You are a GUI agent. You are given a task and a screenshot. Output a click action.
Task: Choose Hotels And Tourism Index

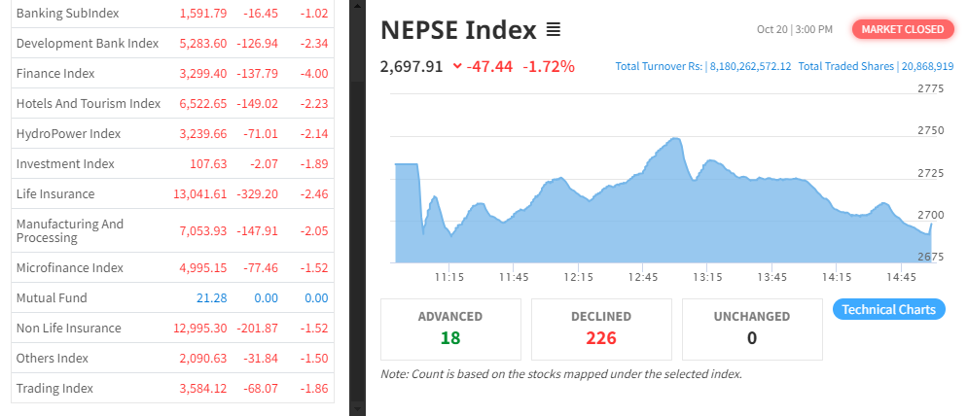pos(172,104)
